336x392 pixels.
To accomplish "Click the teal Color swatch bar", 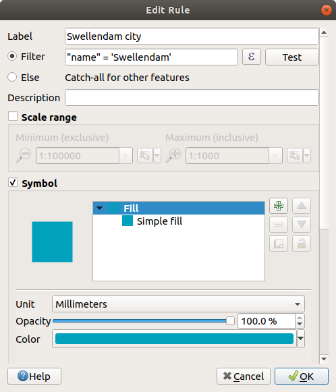I will coord(174,339).
